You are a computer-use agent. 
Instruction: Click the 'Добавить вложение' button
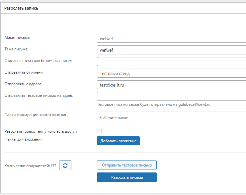point(118,141)
